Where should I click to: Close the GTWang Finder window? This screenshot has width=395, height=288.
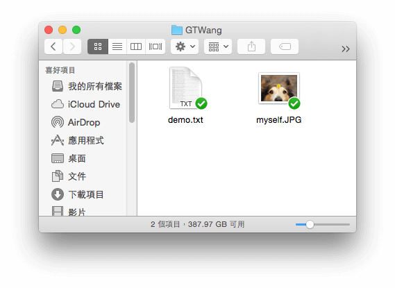coord(49,30)
